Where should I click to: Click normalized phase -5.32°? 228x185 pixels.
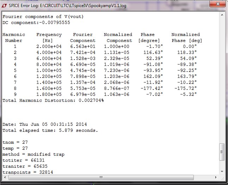click(188, 94)
